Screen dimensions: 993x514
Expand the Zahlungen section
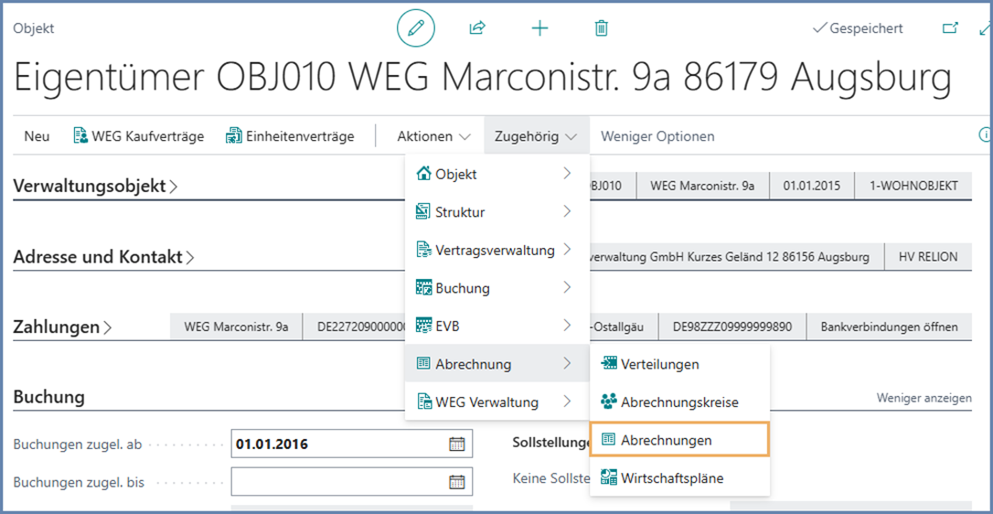62,327
